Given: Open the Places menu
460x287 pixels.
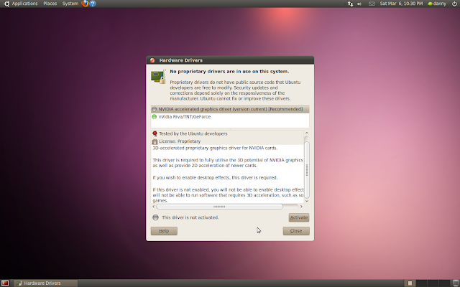Looking at the screenshot, I should click(x=50, y=4).
